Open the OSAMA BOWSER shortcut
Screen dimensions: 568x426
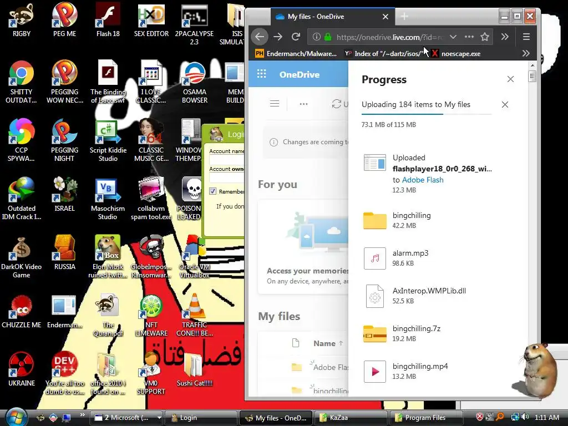pos(195,82)
